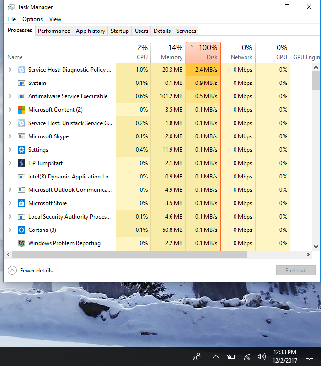Open the Action Center notification icon
The image size is (321, 366).
point(310,356)
